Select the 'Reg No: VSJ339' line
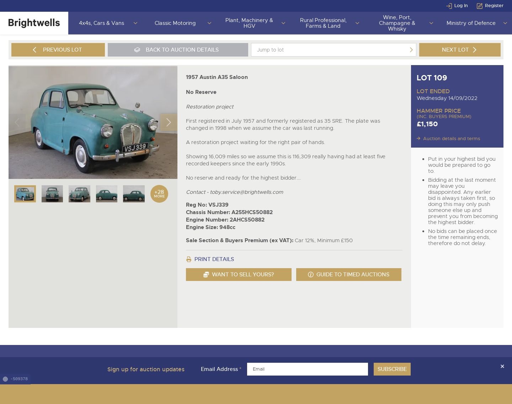The image size is (512, 404). click(207, 205)
